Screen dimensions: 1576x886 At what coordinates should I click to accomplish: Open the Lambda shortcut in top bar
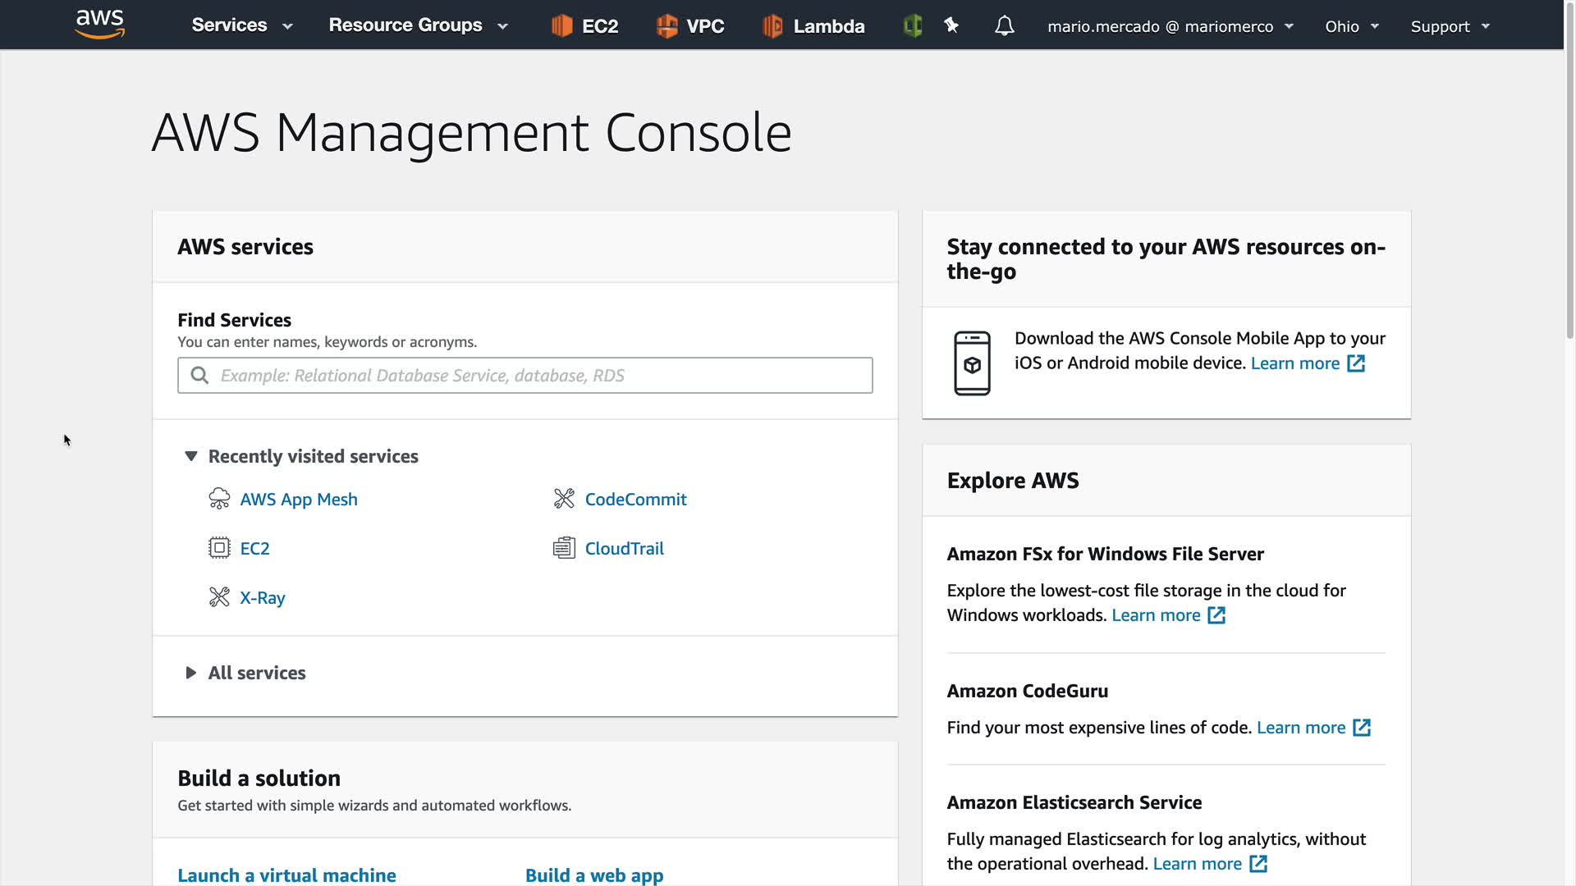pyautogui.click(x=813, y=26)
